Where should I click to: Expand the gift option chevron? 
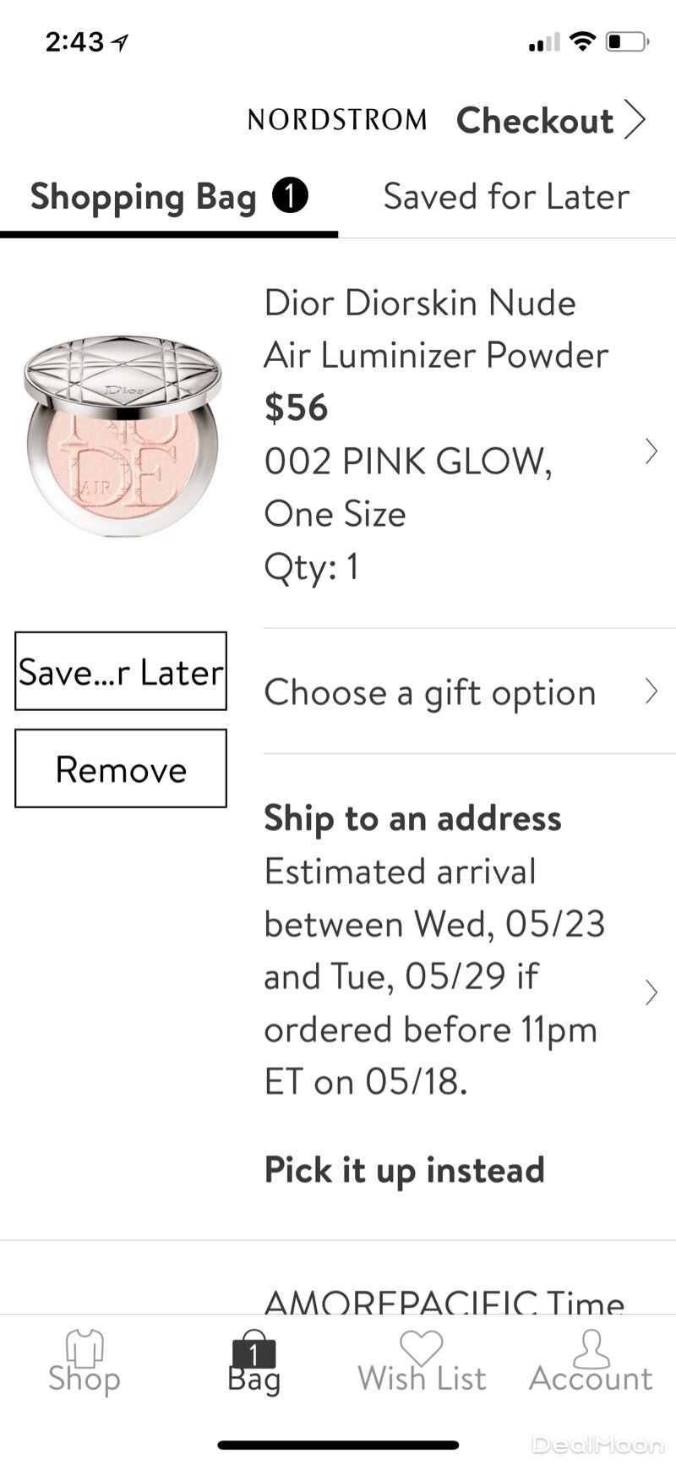(651, 692)
